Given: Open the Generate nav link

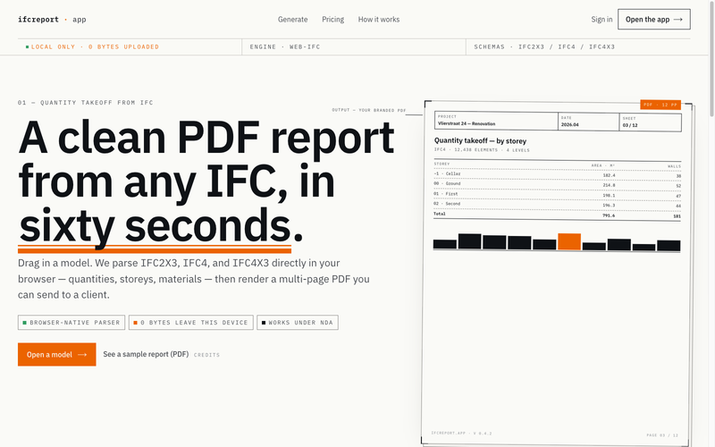Looking at the screenshot, I should (x=293, y=19).
